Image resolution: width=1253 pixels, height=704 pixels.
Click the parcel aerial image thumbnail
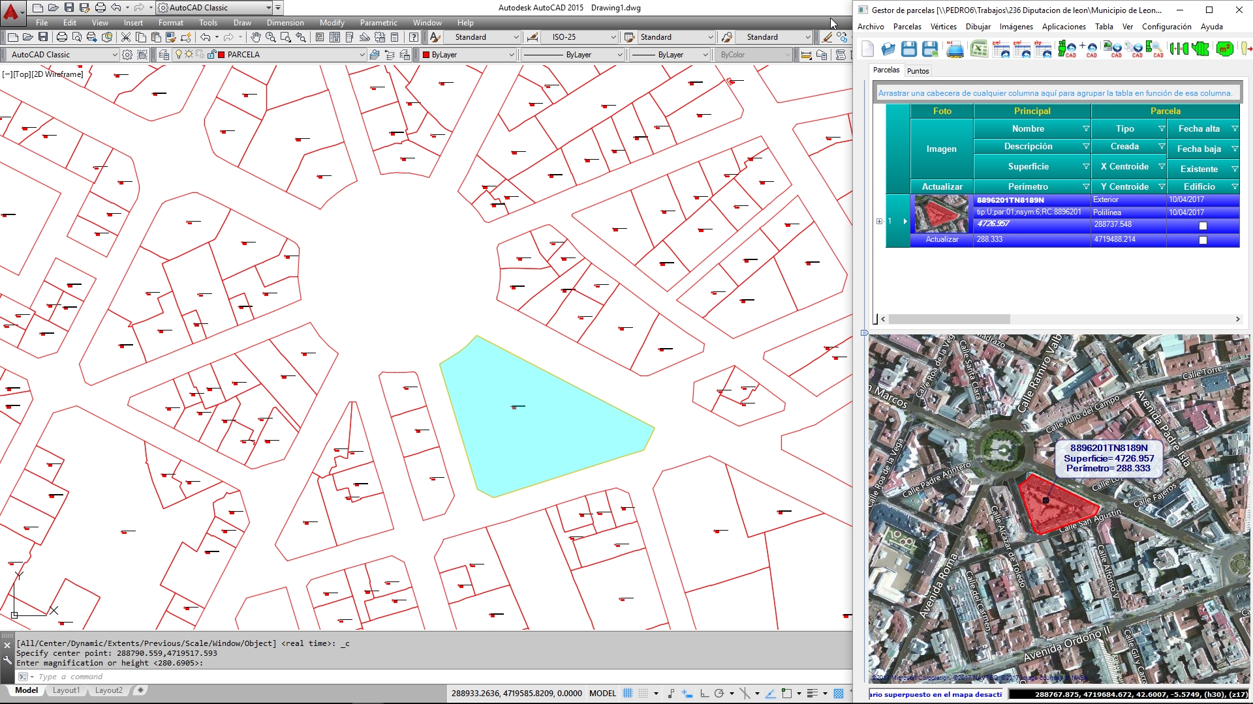(940, 214)
